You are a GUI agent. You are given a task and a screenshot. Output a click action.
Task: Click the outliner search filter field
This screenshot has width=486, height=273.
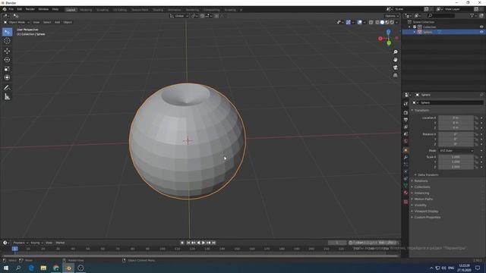(x=440, y=15)
